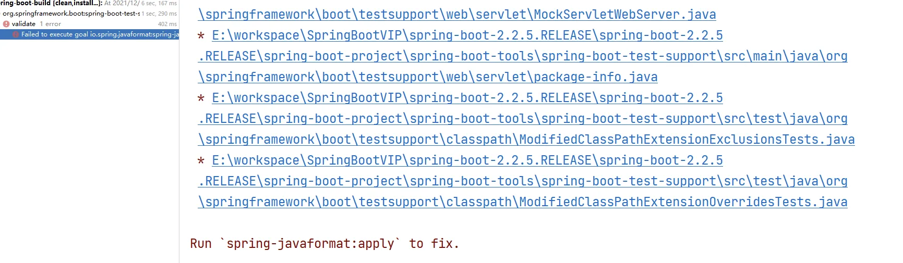The image size is (903, 263).
Task: Click the src\test\java\org line above OverridesTests.java
Action: pos(523,181)
